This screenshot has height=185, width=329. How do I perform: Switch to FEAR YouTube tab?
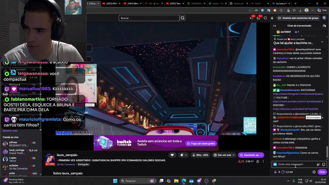(111, 3)
